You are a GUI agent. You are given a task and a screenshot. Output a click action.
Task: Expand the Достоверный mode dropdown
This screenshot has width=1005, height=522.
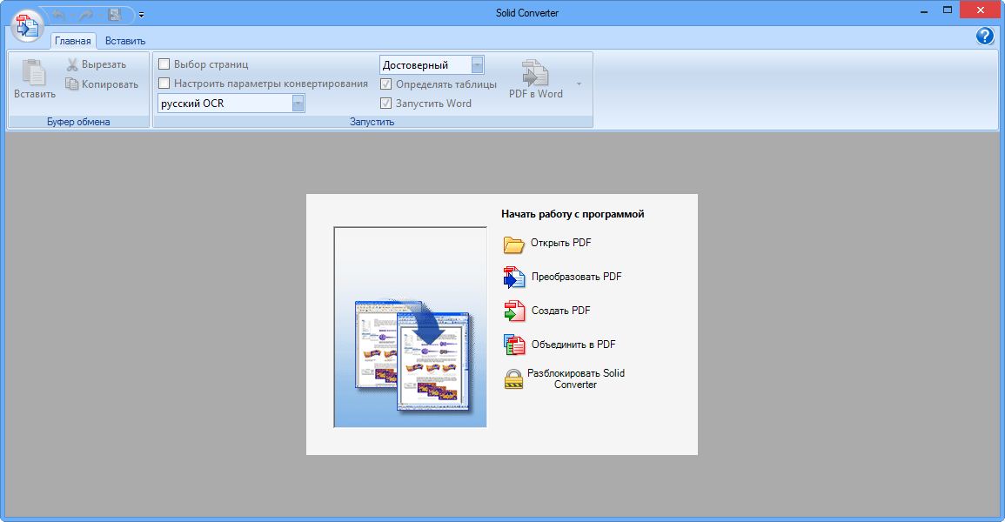point(477,65)
